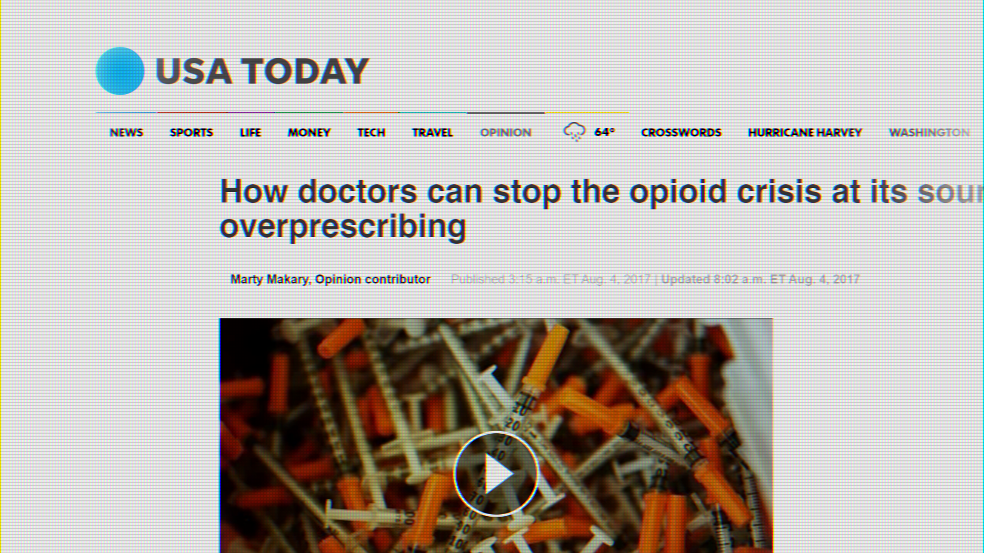Select the OPINION tab
The width and height of the screenshot is (984, 553).
coord(506,133)
